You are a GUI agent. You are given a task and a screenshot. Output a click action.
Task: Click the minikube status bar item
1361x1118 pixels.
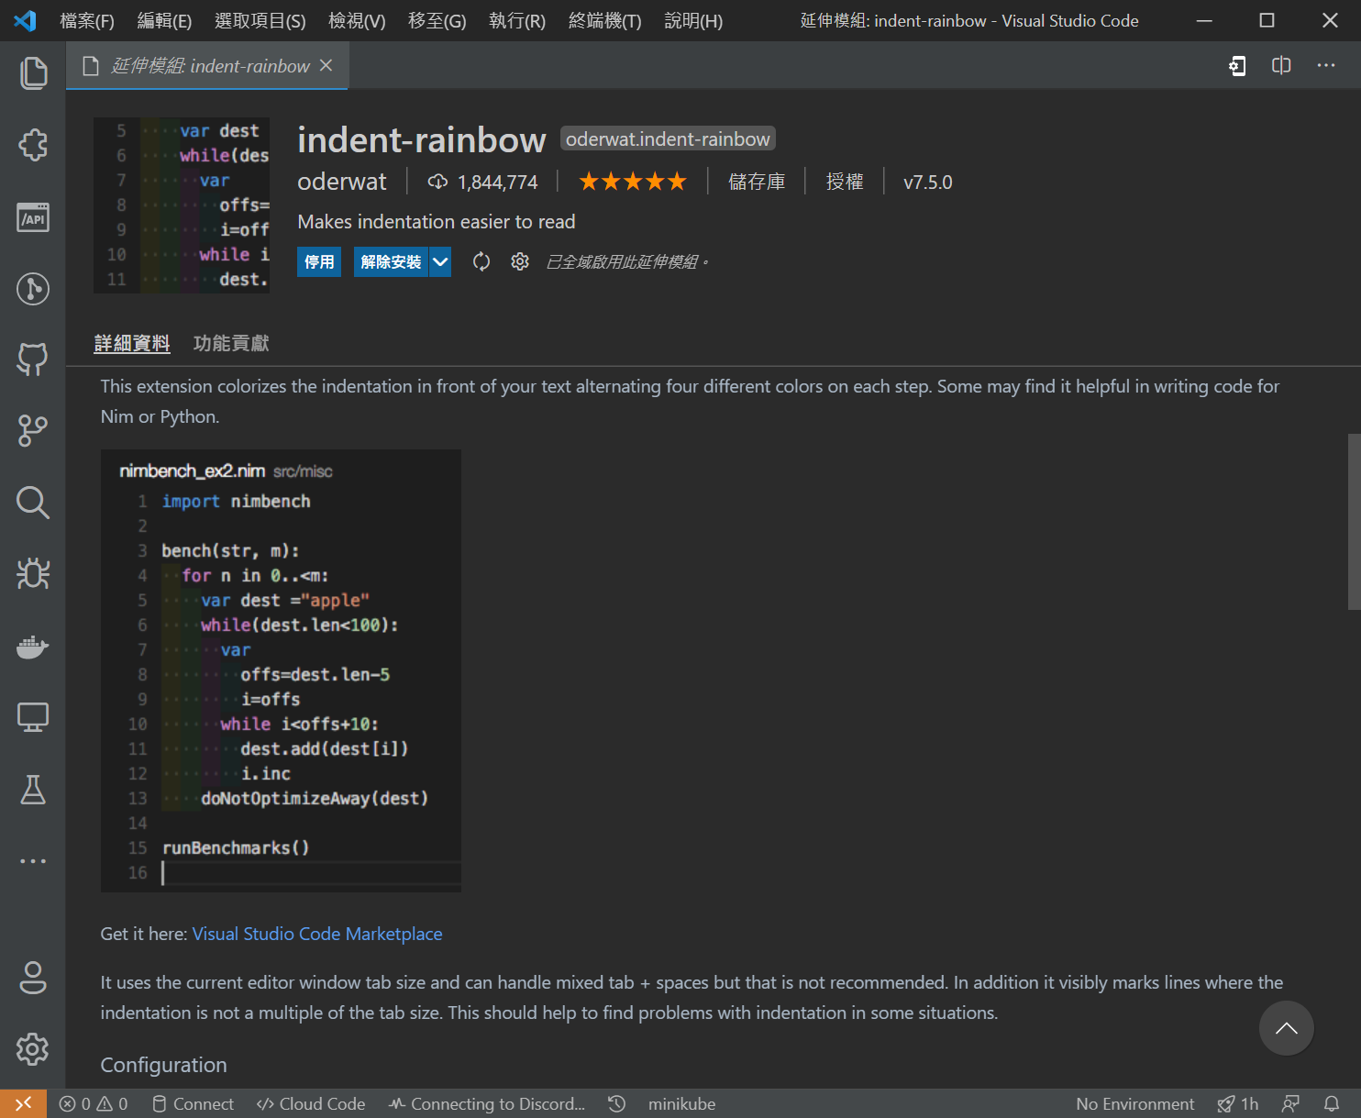click(x=680, y=1103)
